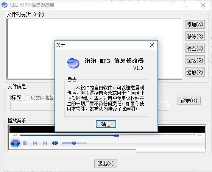Viewport: 212px width, 172px height.
Task: Click the app icon in main title bar
Action: click(5, 5)
